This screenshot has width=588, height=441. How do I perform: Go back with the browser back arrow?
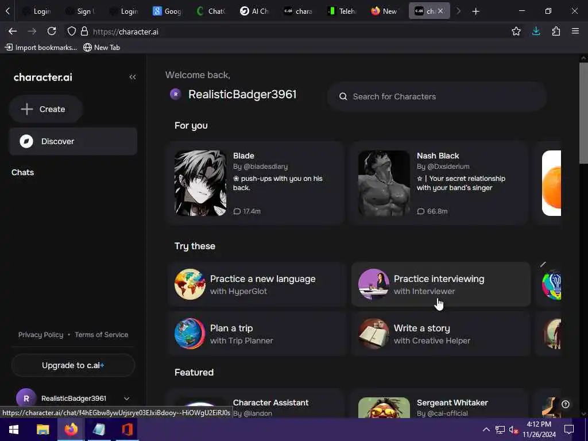point(13,32)
